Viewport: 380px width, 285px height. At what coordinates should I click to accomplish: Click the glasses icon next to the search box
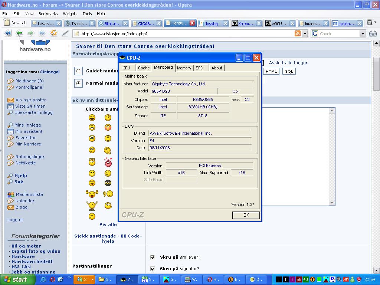pos(373,34)
